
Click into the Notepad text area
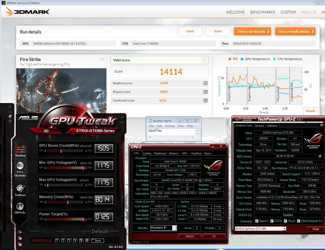[x=171, y=132]
